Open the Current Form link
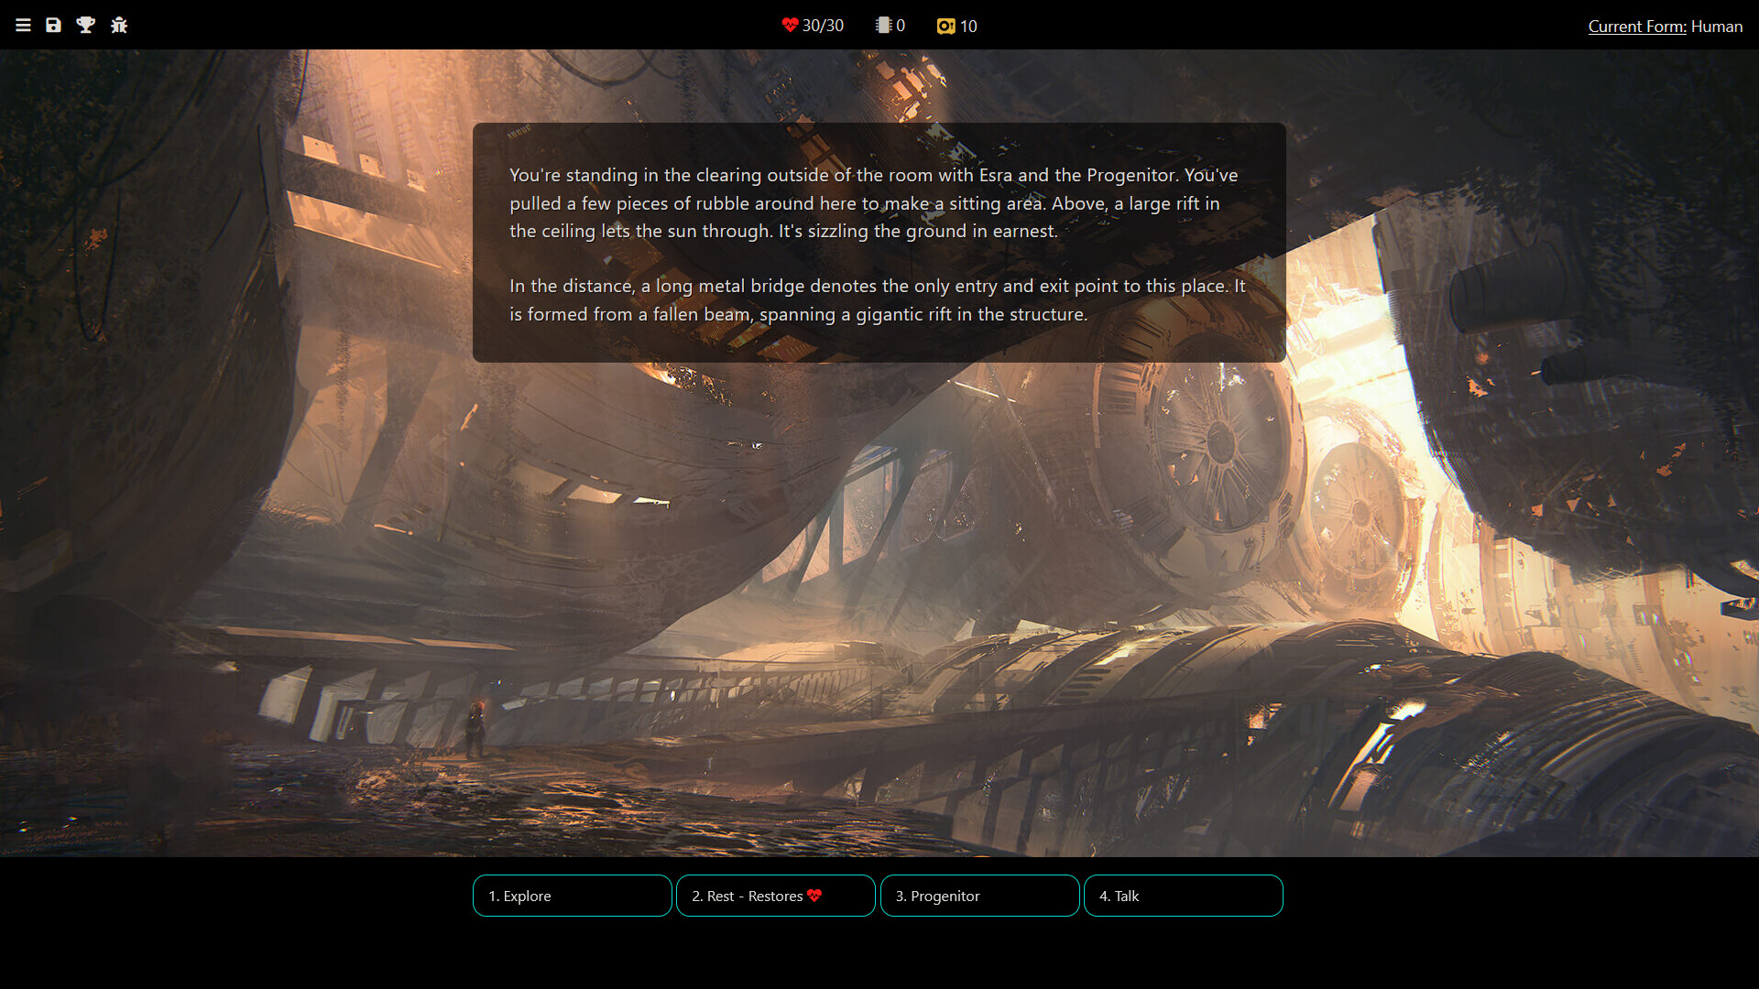Screen dimensions: 1759x989 (x=1636, y=27)
